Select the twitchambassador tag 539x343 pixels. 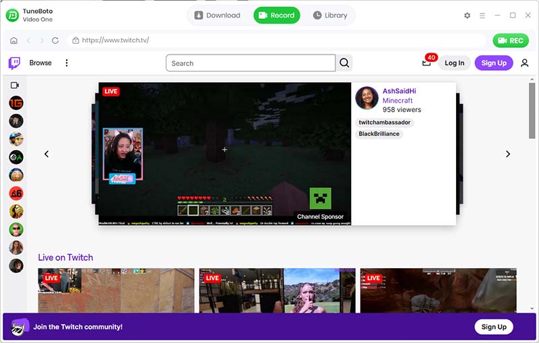384,123
